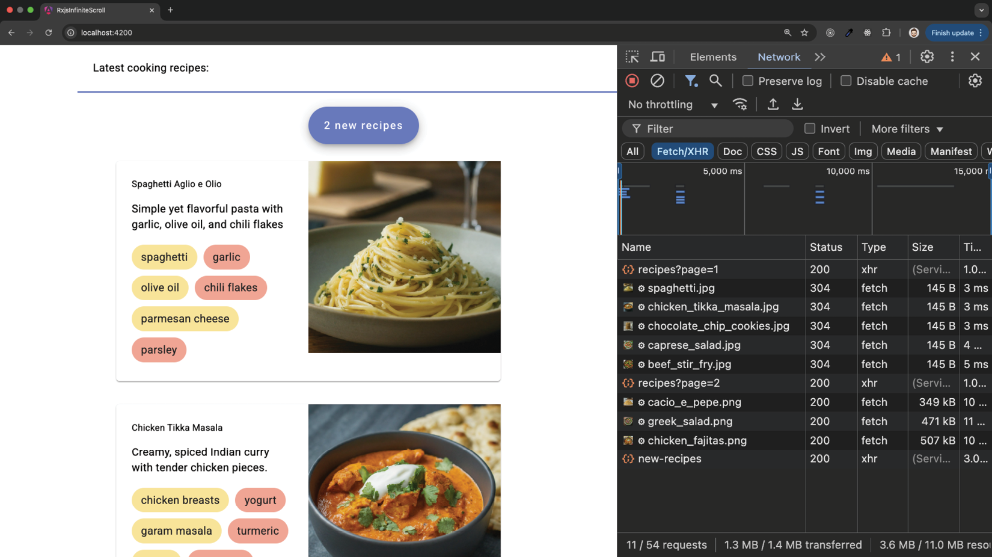Switch to the Network tab
Image resolution: width=992 pixels, height=557 pixels.
[779, 57]
